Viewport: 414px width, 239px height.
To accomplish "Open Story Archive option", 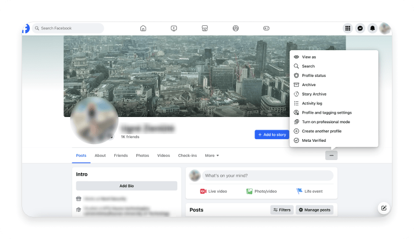I will [x=334, y=94].
